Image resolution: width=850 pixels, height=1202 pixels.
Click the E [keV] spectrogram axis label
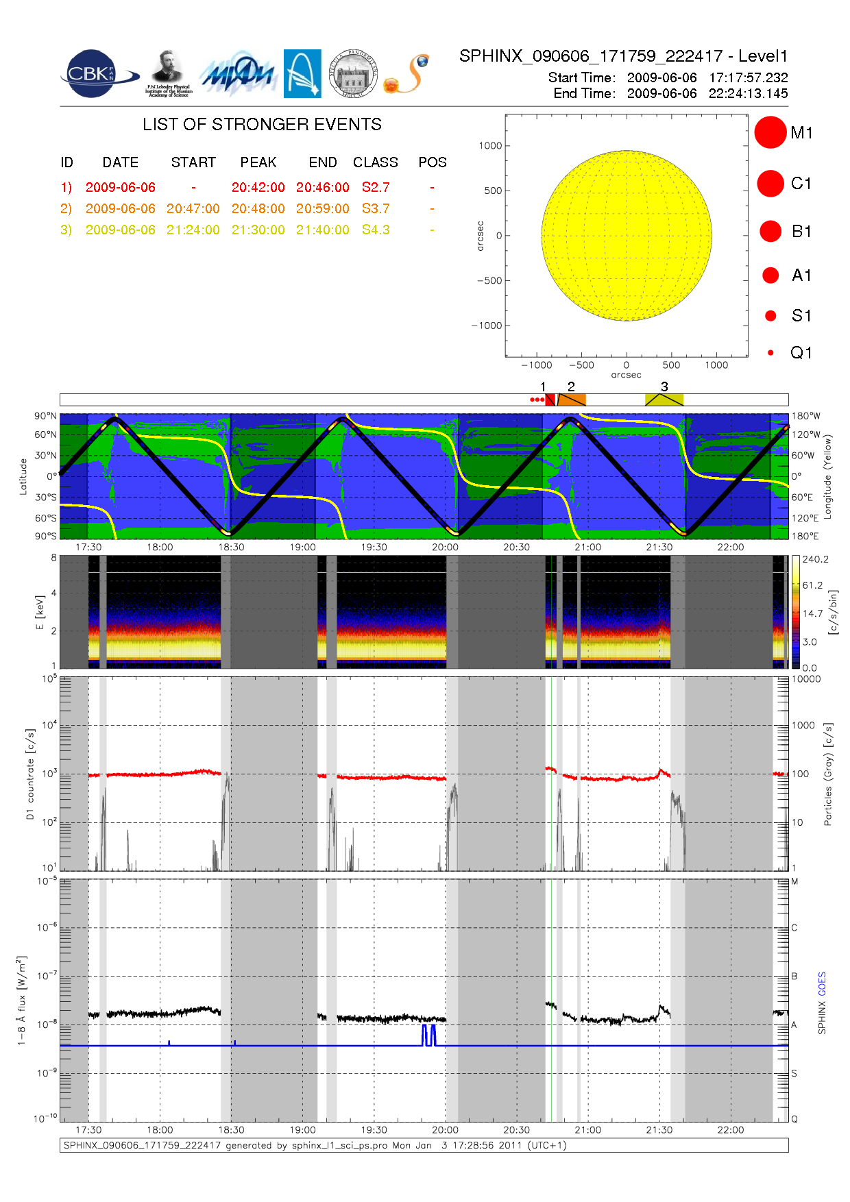pos(40,612)
